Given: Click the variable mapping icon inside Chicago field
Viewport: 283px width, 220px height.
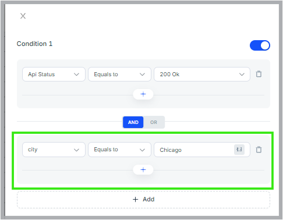Looking at the screenshot, I should tap(239, 150).
